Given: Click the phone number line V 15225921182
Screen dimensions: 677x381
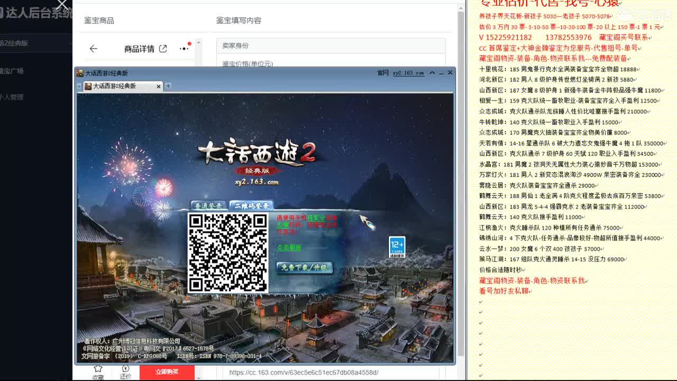Looking at the screenshot, I should (x=564, y=38).
